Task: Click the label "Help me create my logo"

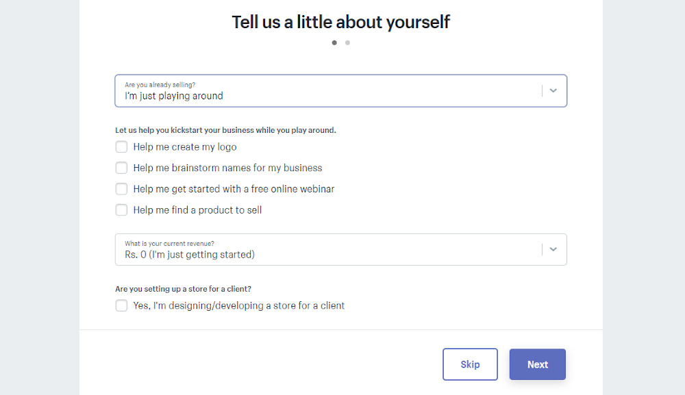Action: coord(185,146)
